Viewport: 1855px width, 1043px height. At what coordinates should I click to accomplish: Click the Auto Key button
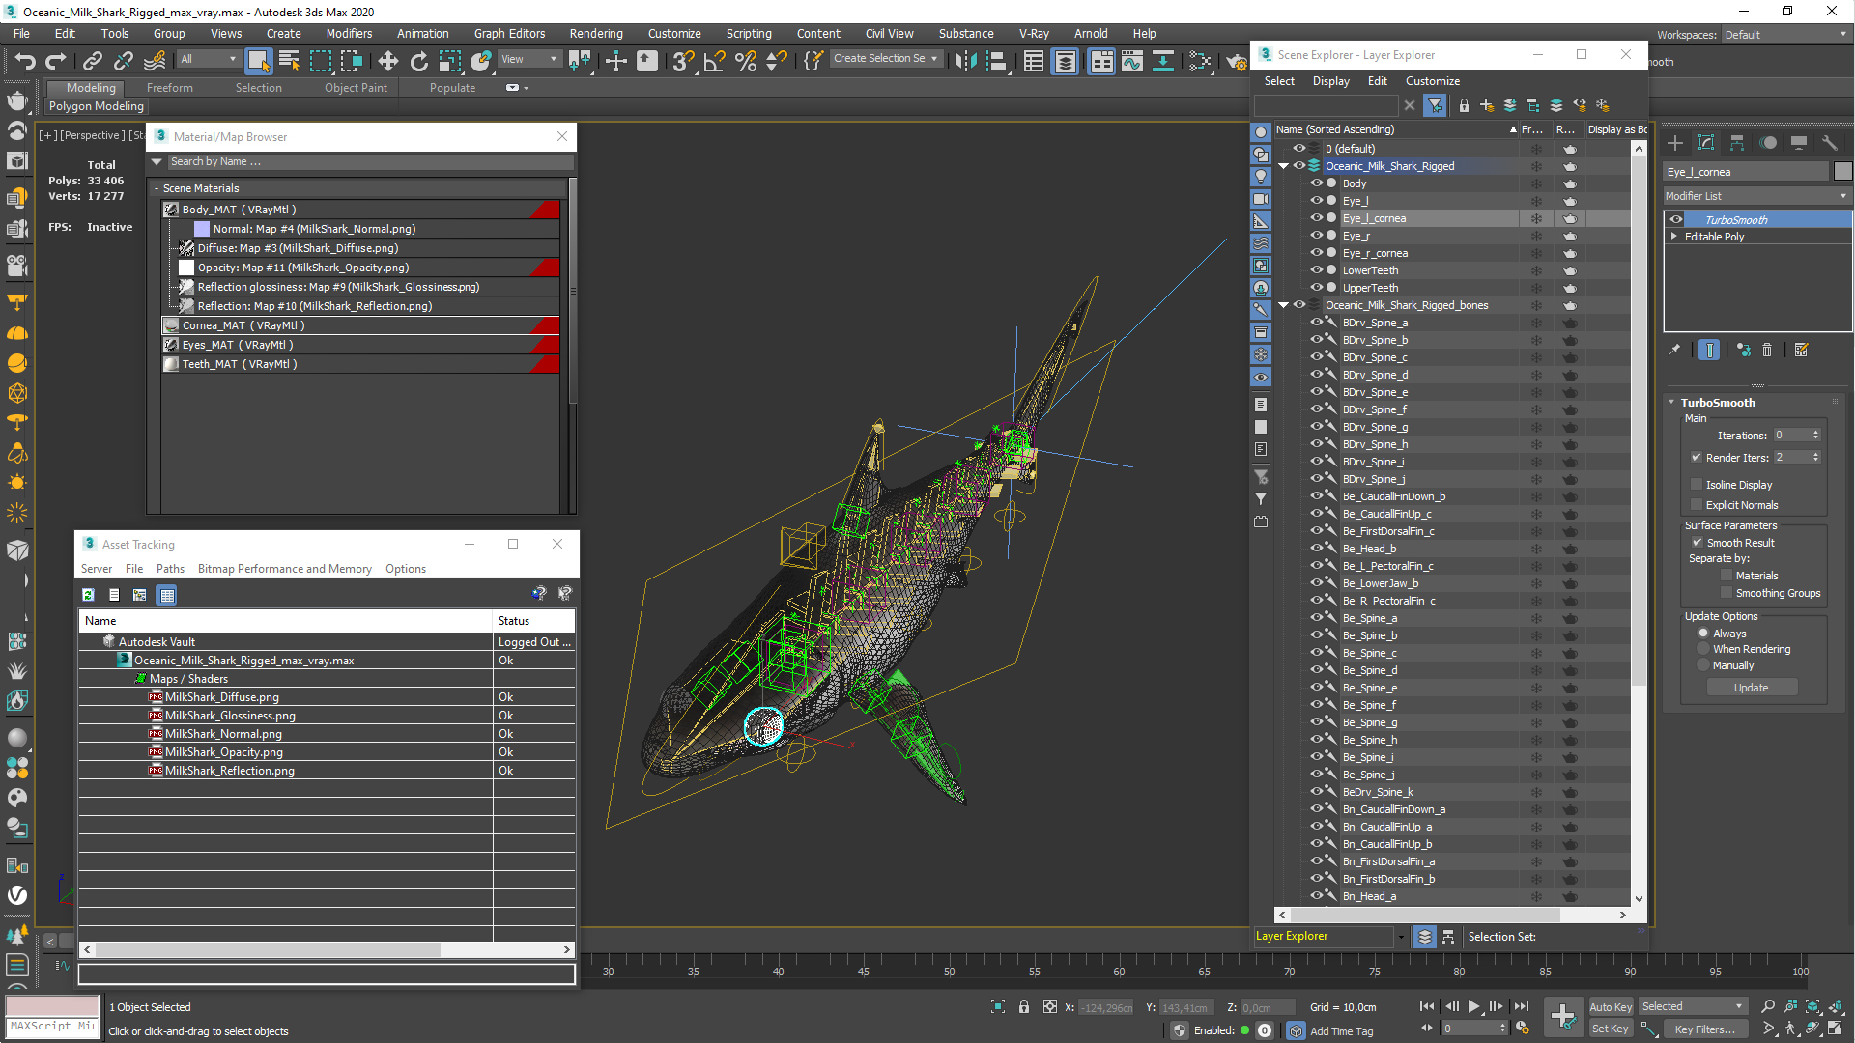[1611, 1007]
